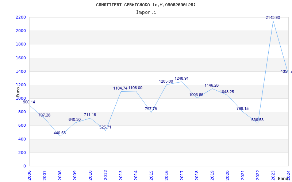Click data label 711.18

pos(90,115)
